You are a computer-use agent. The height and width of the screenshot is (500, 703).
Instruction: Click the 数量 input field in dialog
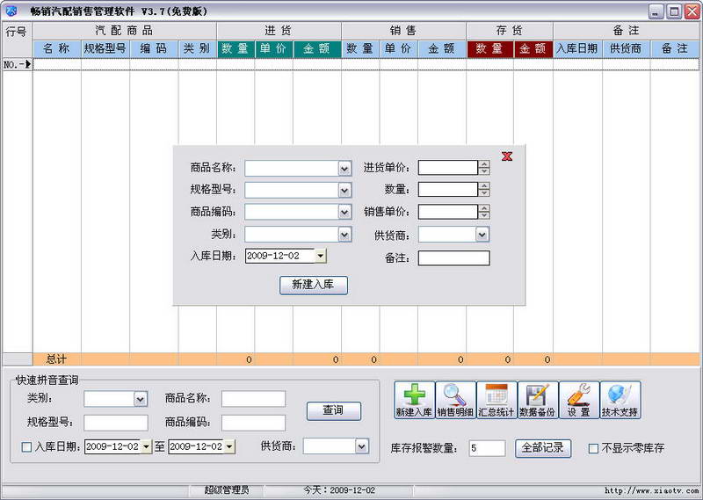coord(448,190)
